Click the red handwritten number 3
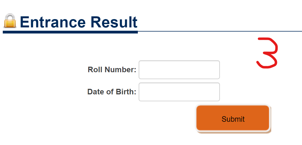 pyautogui.click(x=267, y=53)
